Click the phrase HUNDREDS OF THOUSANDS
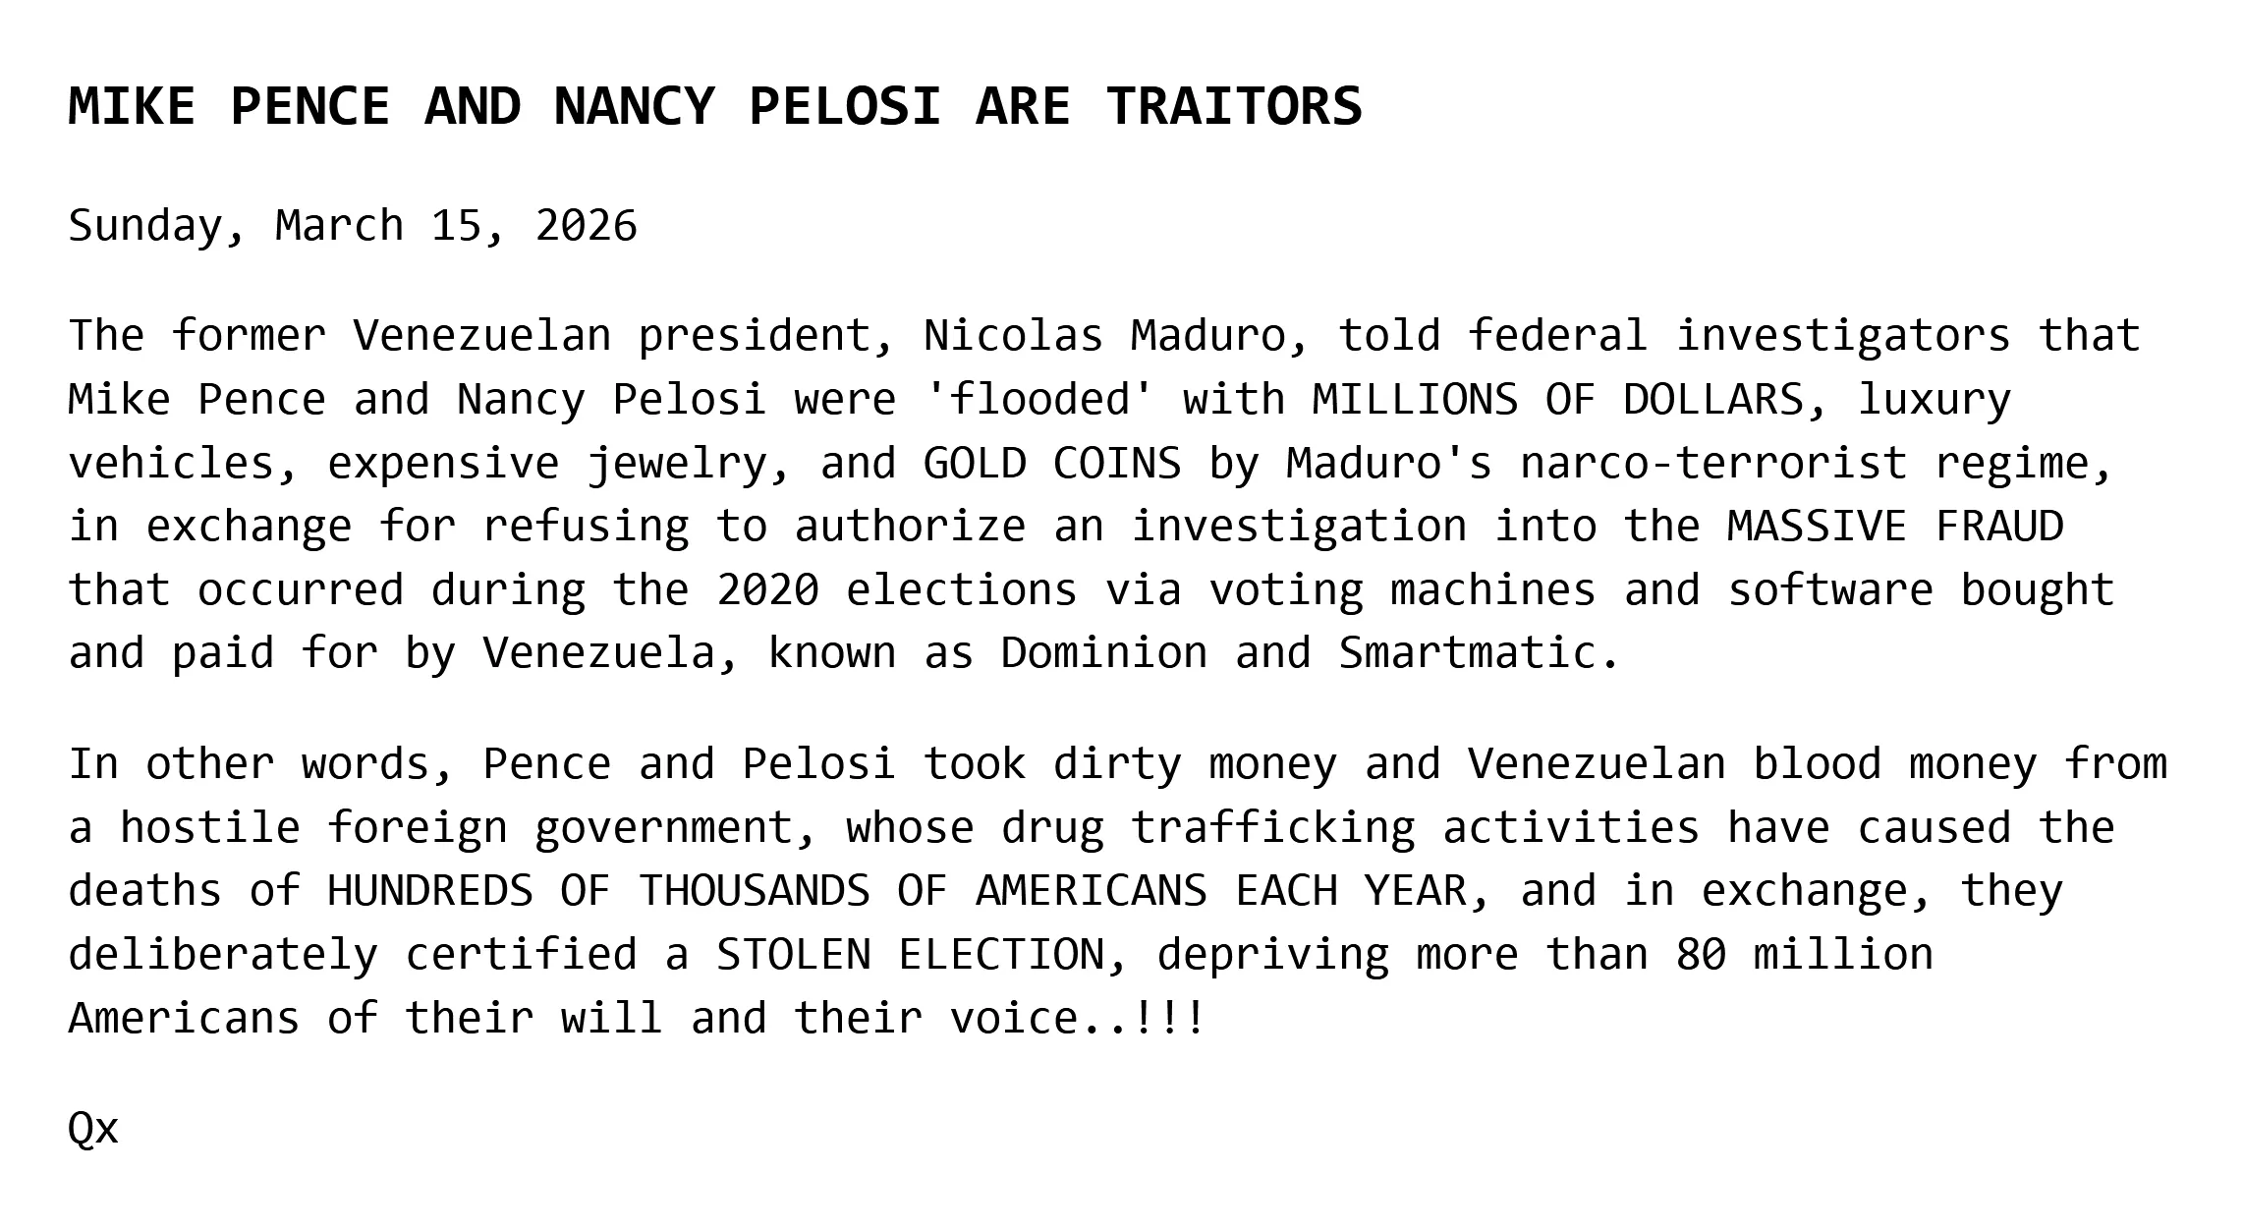2243x1228 pixels. coord(598,891)
